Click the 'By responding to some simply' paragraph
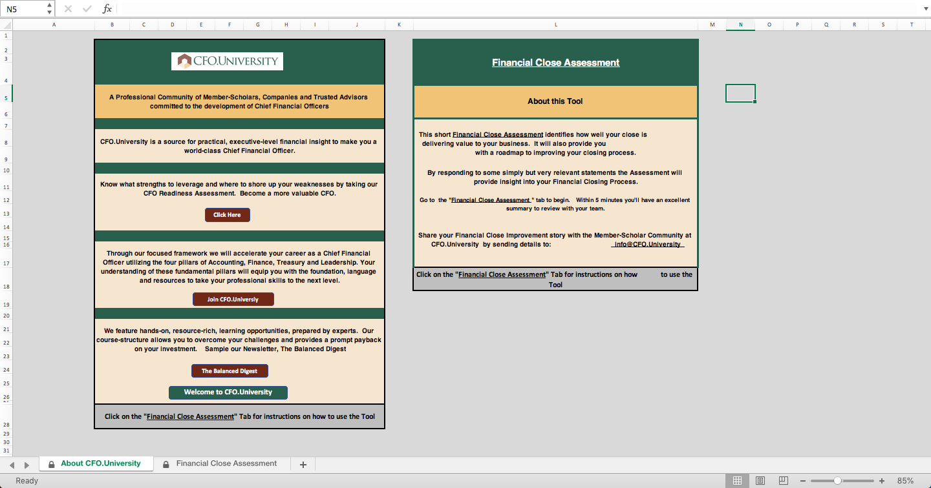The height and width of the screenshot is (488, 931). coord(555,177)
